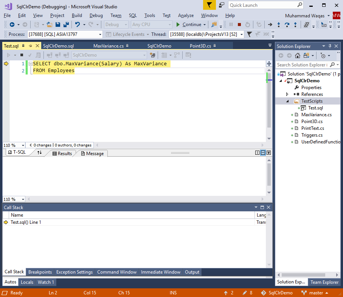
Task: Click the unpublished commits up arrow
Action: pos(226,292)
